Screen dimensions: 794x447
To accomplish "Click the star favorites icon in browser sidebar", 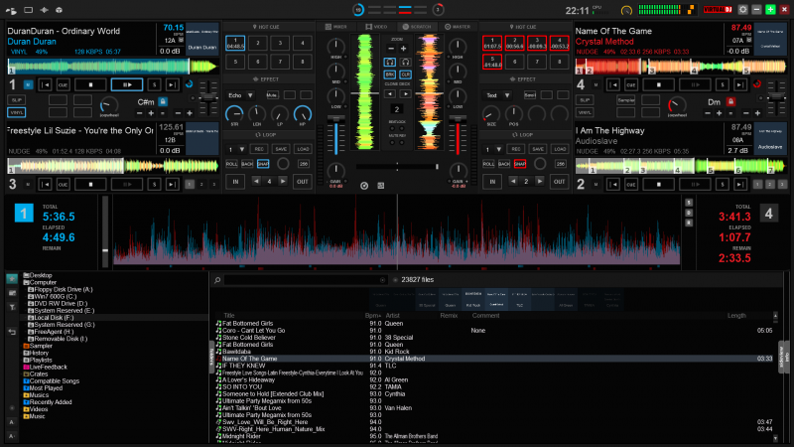I will coord(12,279).
